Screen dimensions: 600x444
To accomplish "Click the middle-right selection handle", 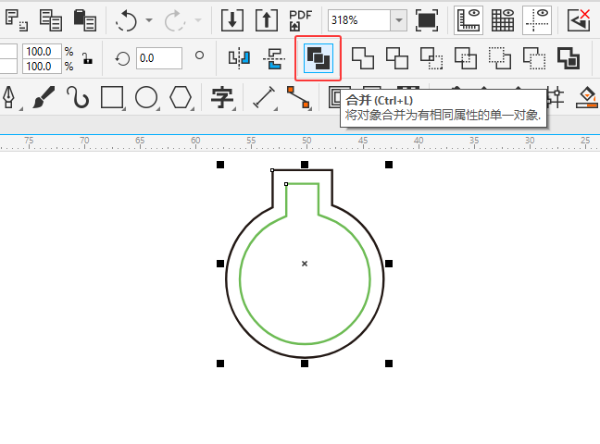I will 389,264.
